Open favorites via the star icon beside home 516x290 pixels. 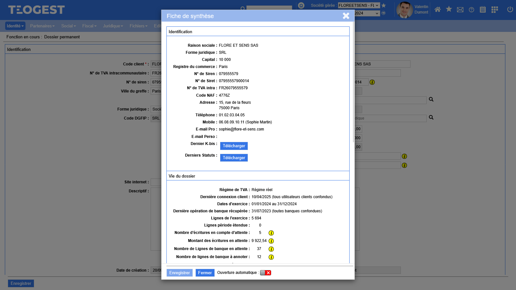pyautogui.click(x=449, y=9)
